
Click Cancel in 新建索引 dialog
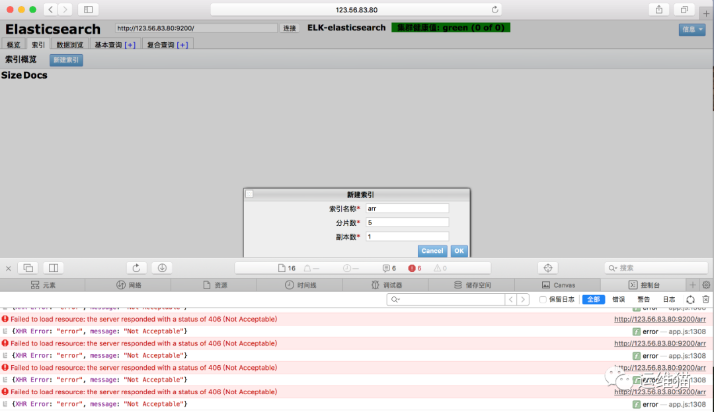[432, 250]
